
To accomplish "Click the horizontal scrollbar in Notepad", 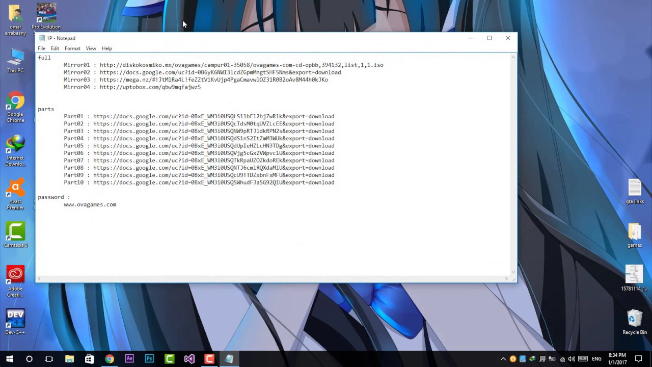I will coord(273,278).
